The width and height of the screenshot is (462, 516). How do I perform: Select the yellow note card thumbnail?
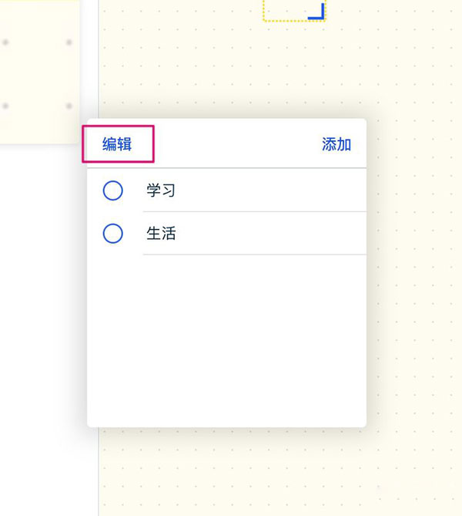[38, 73]
